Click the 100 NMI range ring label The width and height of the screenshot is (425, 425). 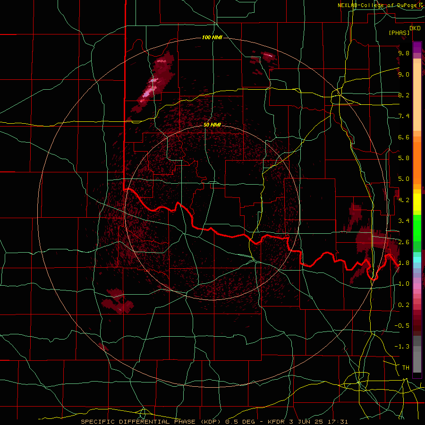tap(212, 37)
